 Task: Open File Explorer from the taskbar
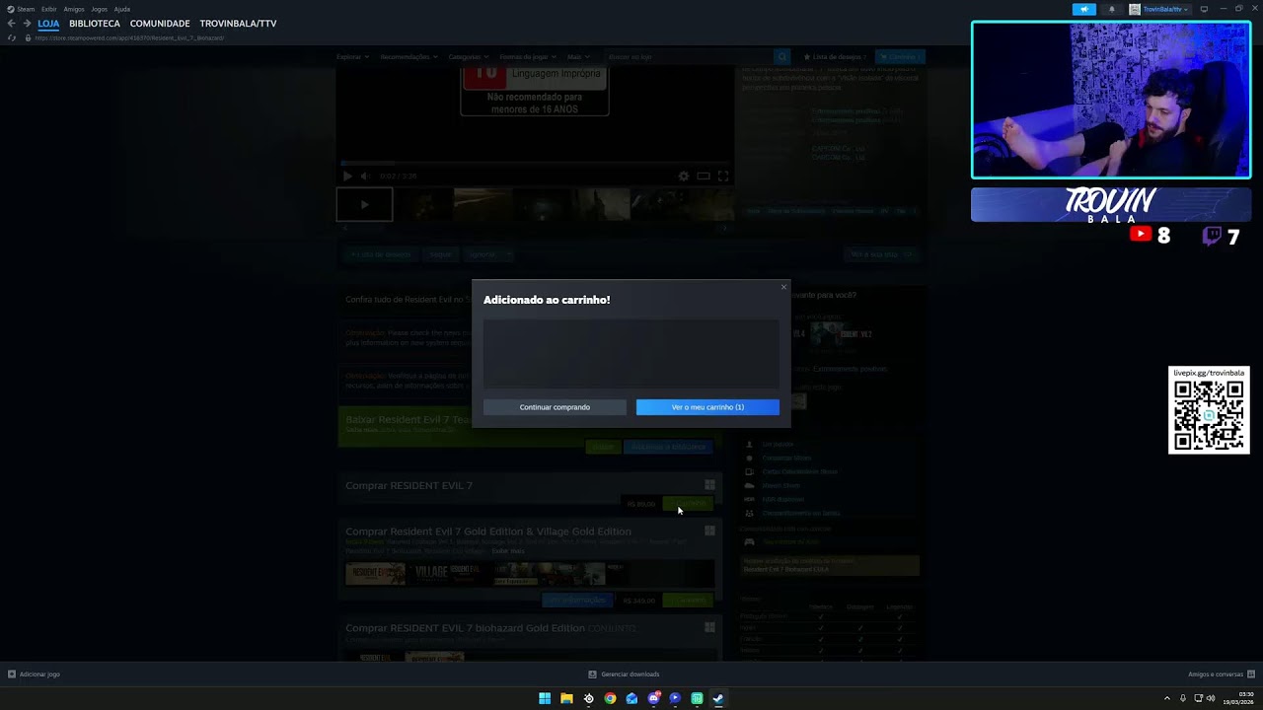[x=566, y=698]
